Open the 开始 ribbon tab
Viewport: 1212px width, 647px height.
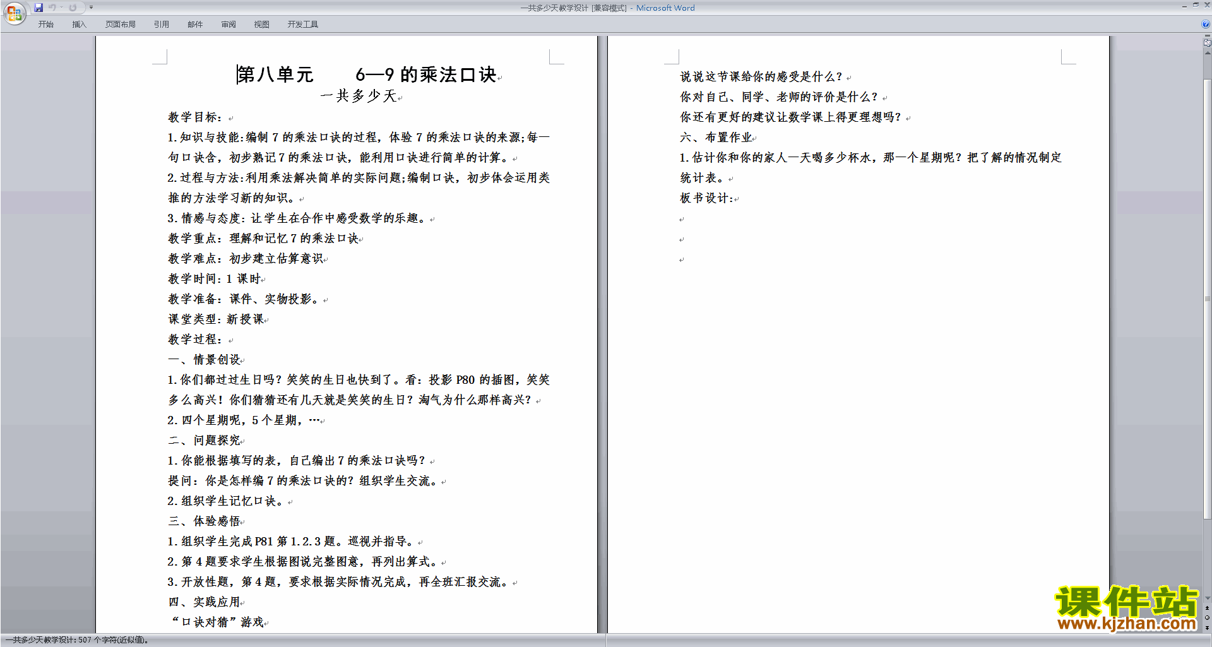(46, 24)
